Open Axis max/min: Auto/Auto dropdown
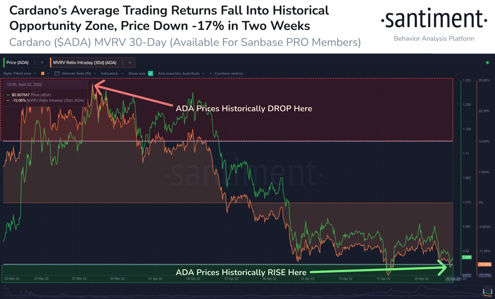This screenshot has width=495, height=299. click(181, 74)
